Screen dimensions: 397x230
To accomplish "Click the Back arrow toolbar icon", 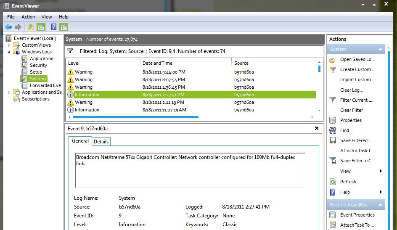I will click(8, 27).
